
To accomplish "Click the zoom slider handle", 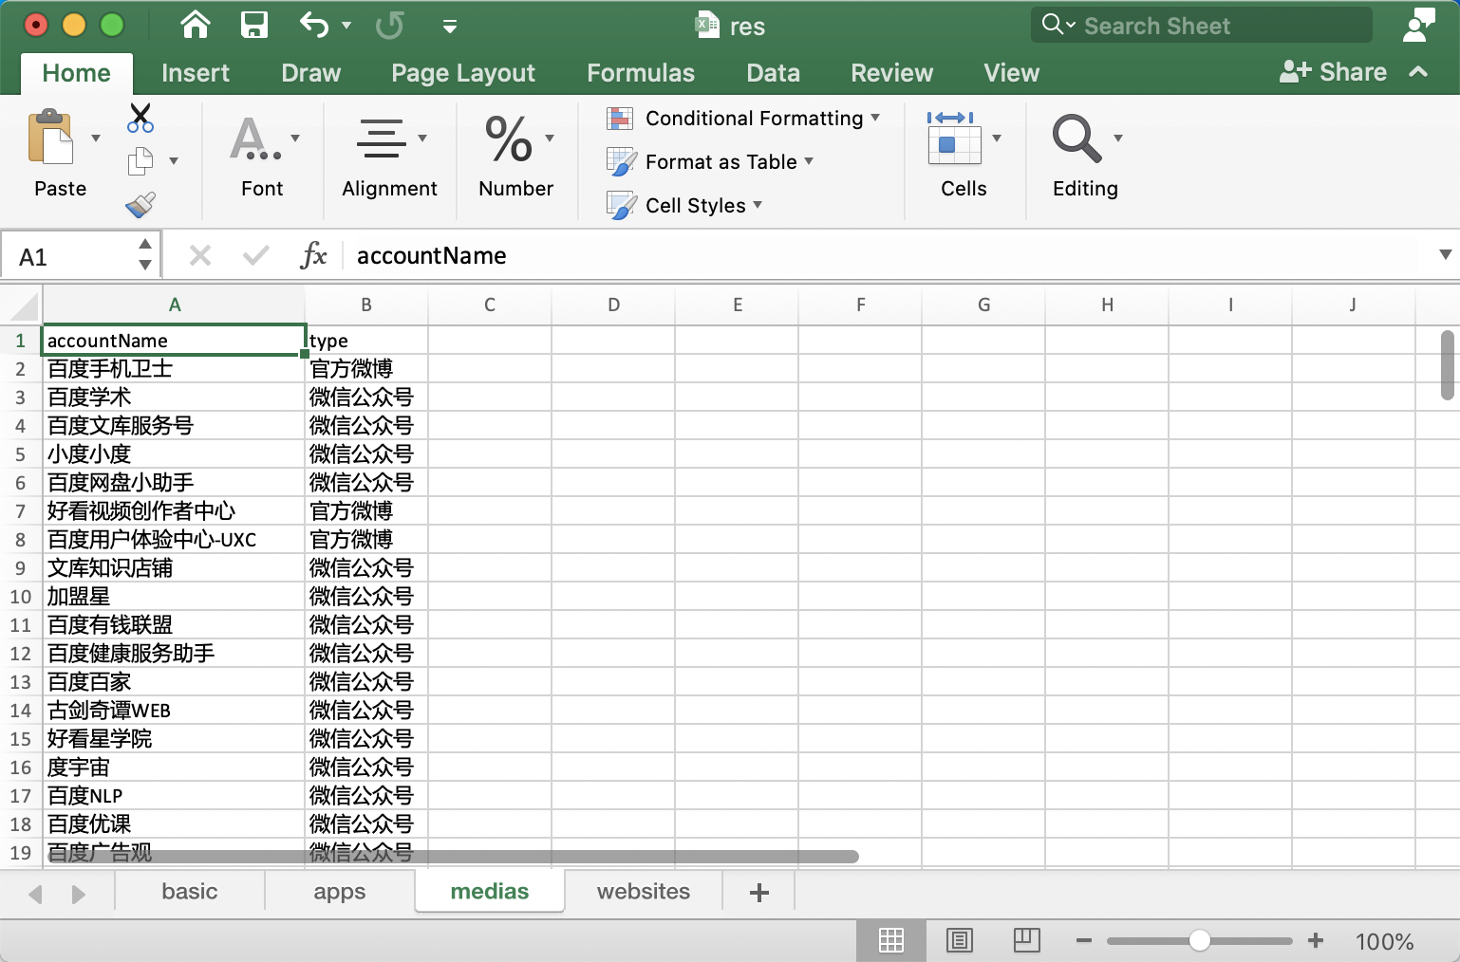I will click(x=1200, y=940).
